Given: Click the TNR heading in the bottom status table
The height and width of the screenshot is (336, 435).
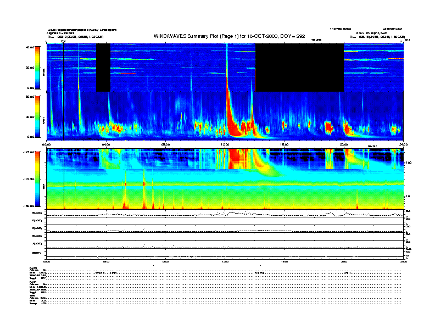Looking at the screenshot, I should click(32, 296).
